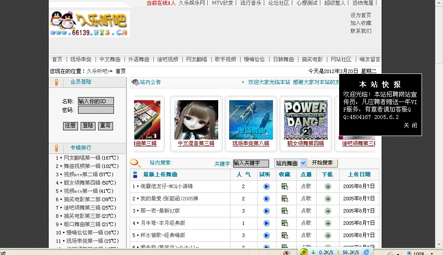Open the 首页 navigation tab
Screen dimensions: 443x255
(57, 59)
